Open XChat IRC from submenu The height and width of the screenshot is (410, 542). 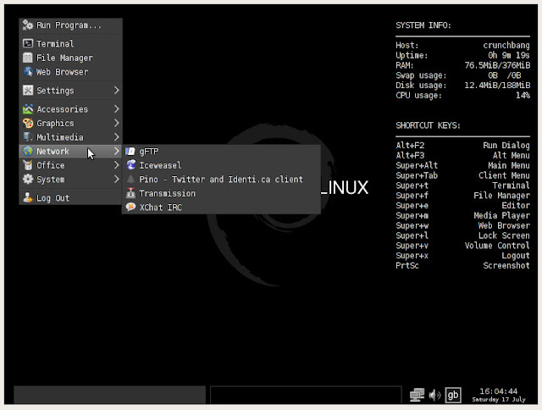tap(221, 207)
